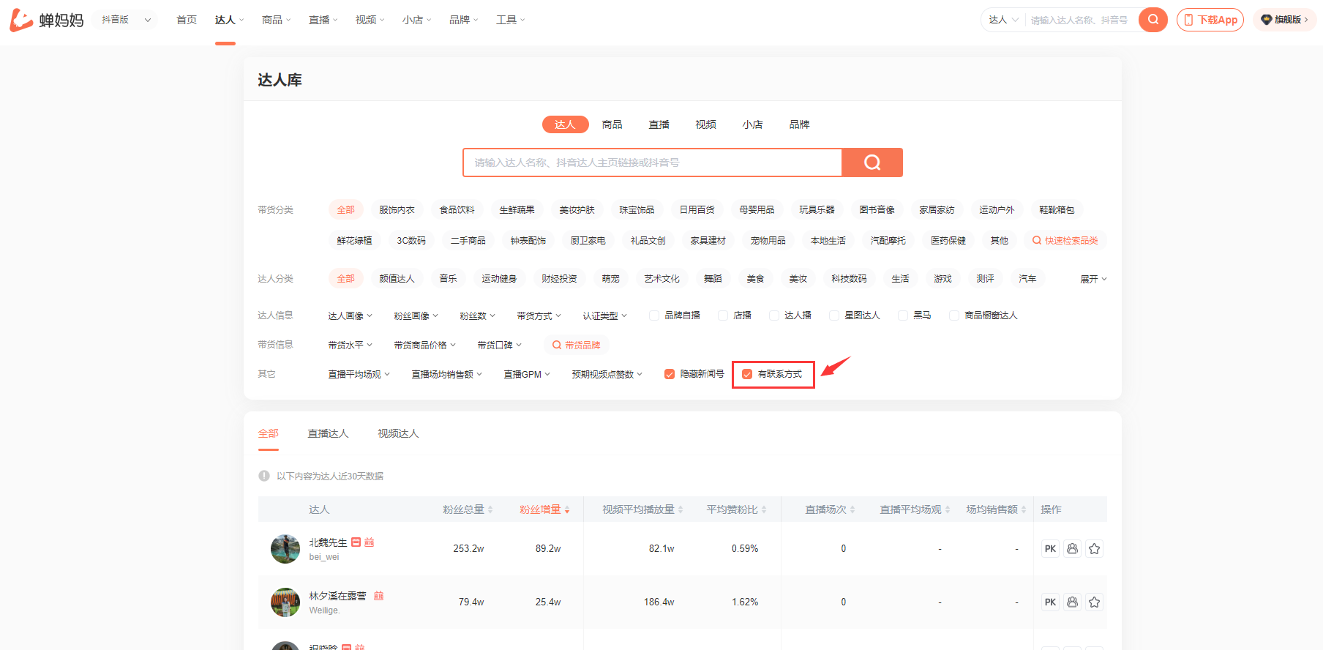Favorite 林夕溪在露营 with the star icon
This screenshot has height=650, width=1323.
tap(1095, 602)
